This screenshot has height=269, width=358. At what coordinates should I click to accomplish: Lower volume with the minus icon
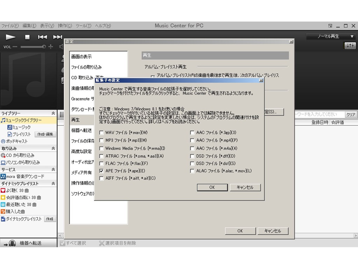15,47
